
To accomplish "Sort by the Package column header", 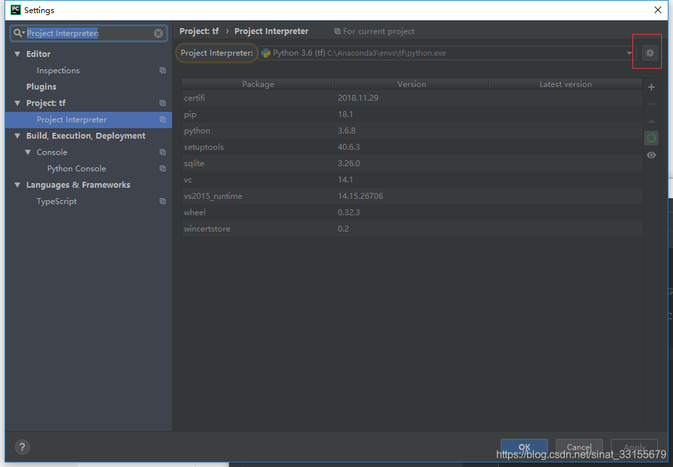I will pos(258,84).
